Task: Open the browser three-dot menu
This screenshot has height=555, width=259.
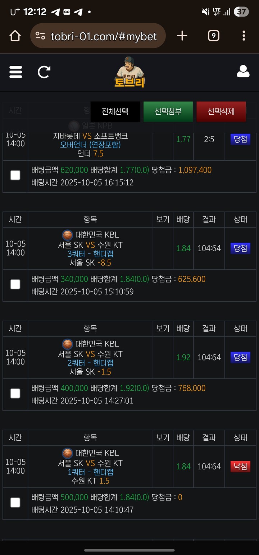Action: (244, 36)
